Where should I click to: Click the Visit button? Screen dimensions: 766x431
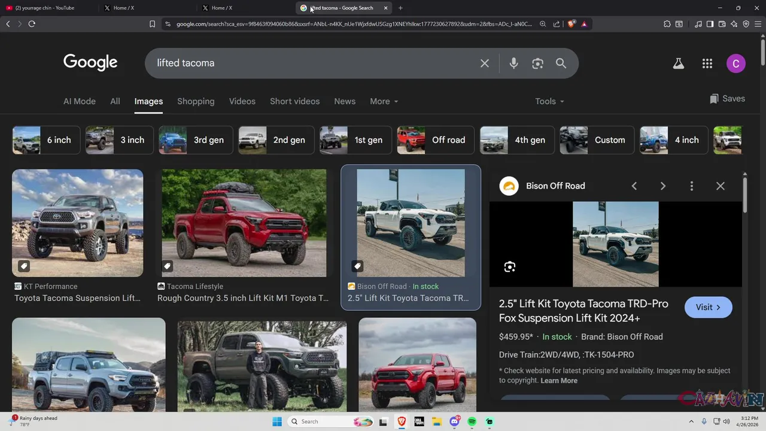[708, 307]
